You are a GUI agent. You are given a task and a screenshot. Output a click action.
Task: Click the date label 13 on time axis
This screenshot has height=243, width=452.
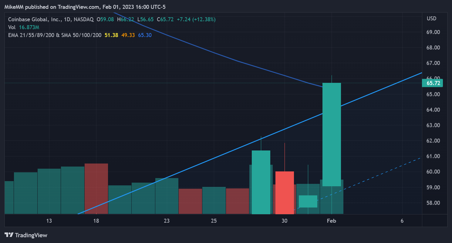[49, 221]
